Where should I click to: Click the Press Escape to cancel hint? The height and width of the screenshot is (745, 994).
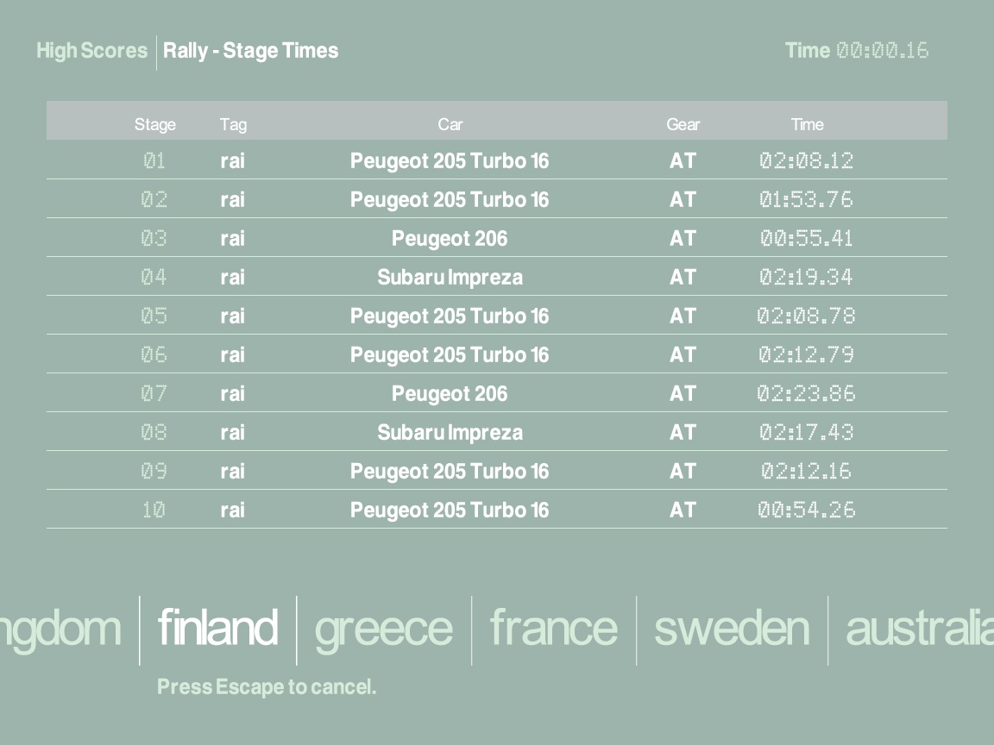[x=267, y=687]
